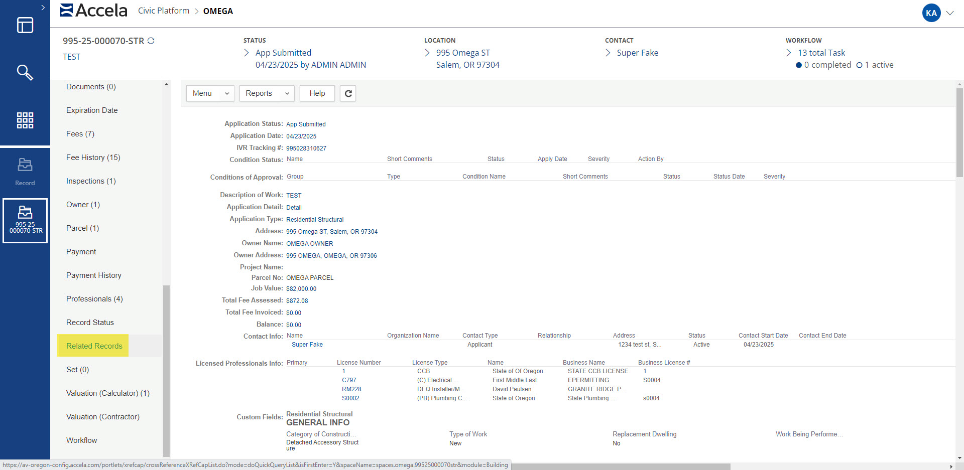The image size is (964, 470).
Task: Select Fees (7) from side menu
Action: 80,134
